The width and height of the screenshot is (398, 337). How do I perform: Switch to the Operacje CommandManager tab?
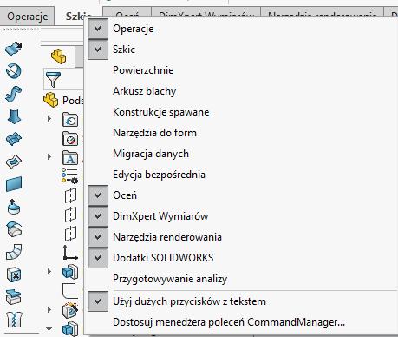27,17
